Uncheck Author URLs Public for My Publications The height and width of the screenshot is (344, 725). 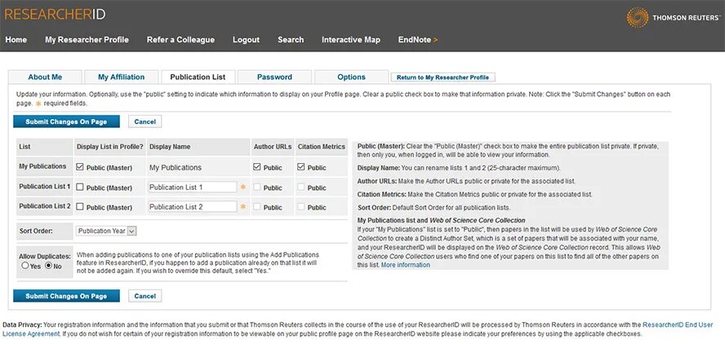point(257,167)
